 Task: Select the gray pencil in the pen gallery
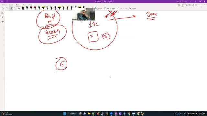pos(47,8)
